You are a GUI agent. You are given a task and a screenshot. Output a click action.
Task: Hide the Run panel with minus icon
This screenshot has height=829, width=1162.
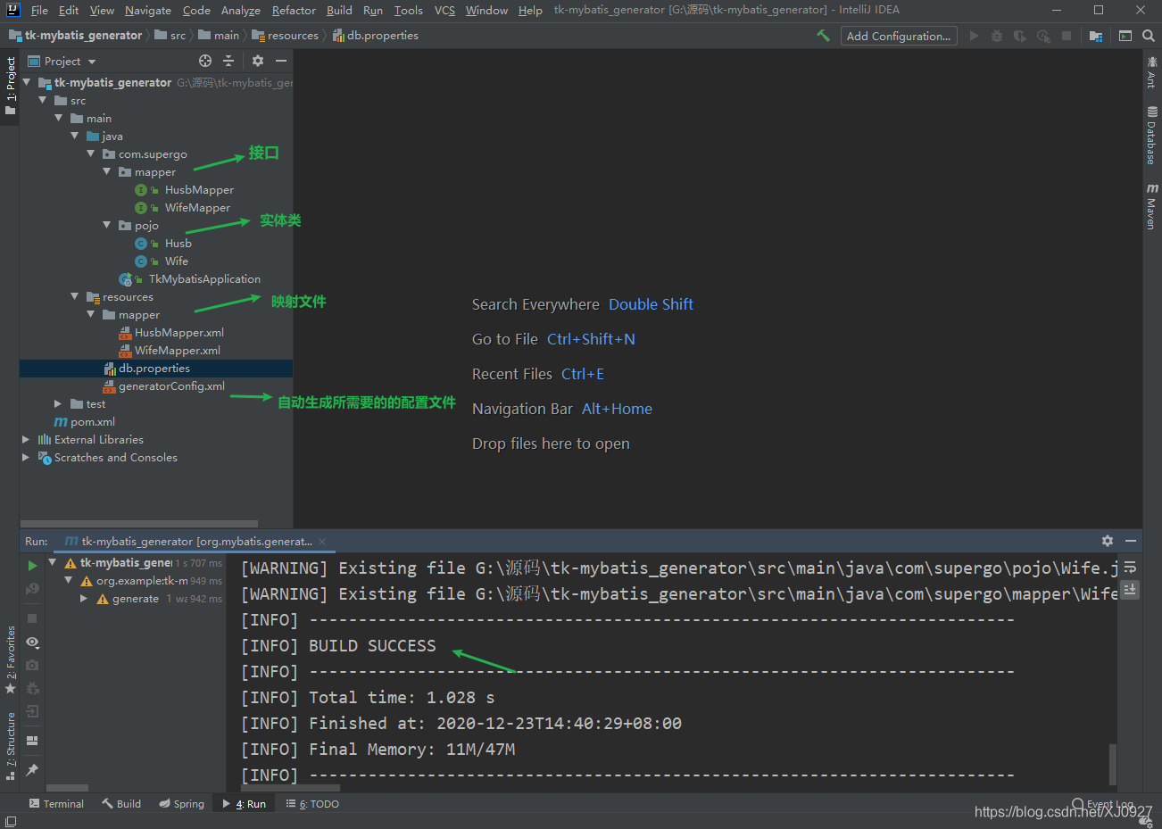pos(1131,541)
